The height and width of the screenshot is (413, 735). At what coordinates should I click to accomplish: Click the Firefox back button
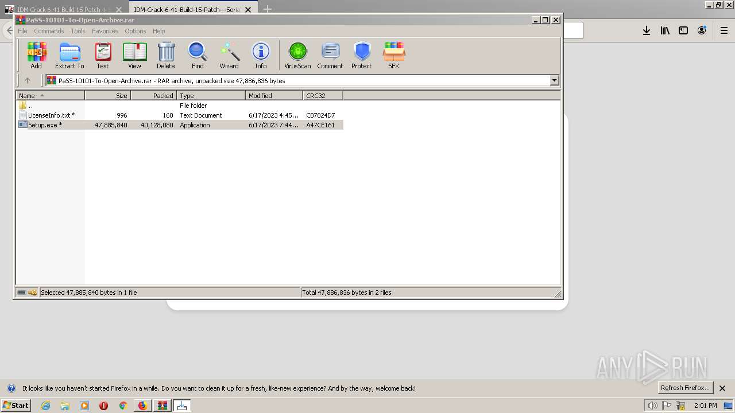[x=9, y=31]
